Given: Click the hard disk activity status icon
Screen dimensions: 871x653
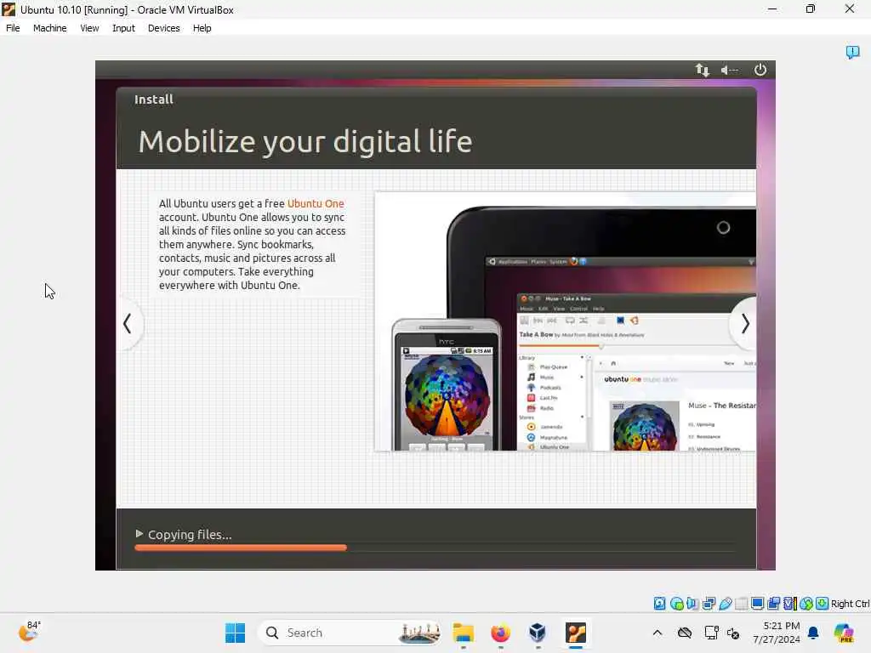Looking at the screenshot, I should coord(659,604).
